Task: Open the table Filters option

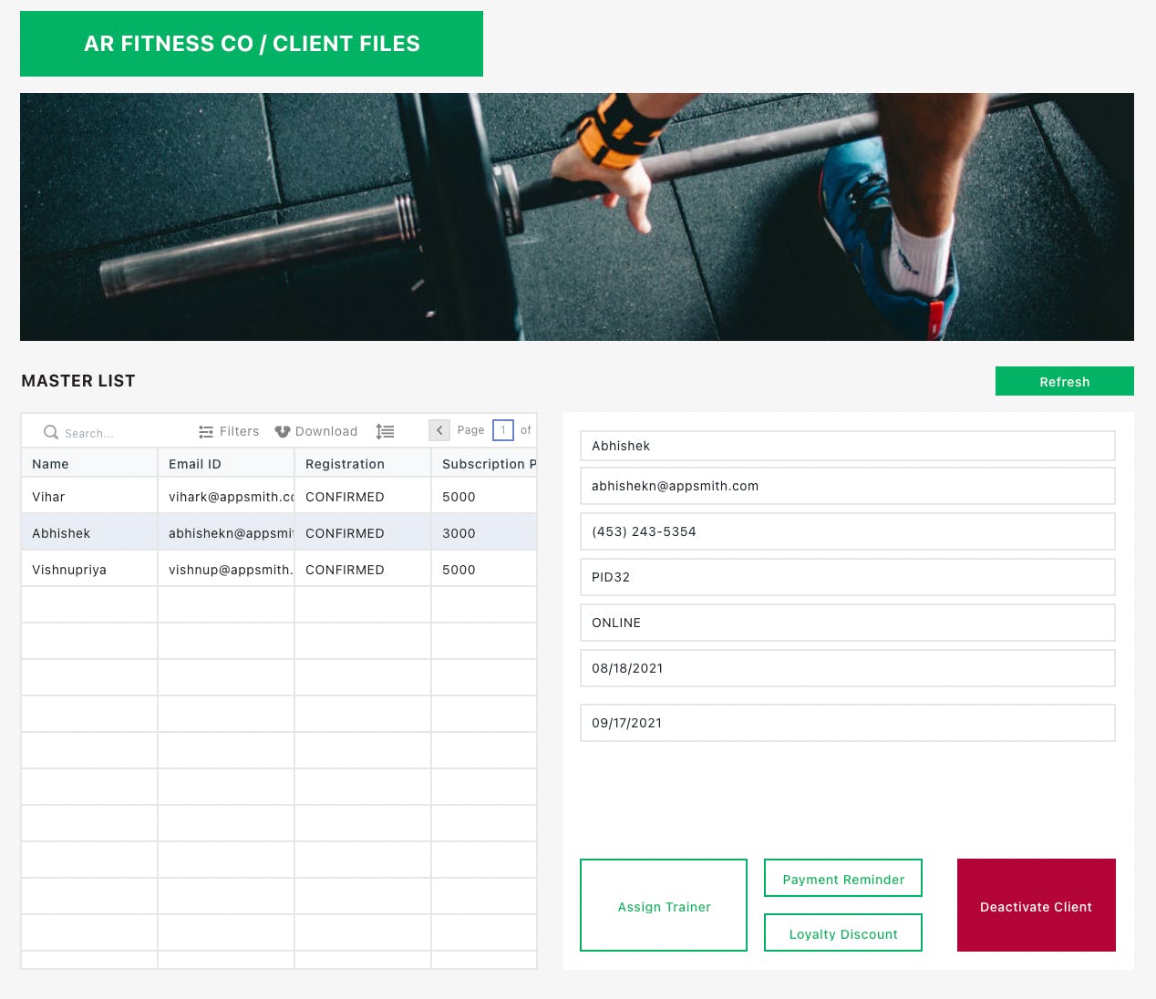Action: [x=229, y=431]
